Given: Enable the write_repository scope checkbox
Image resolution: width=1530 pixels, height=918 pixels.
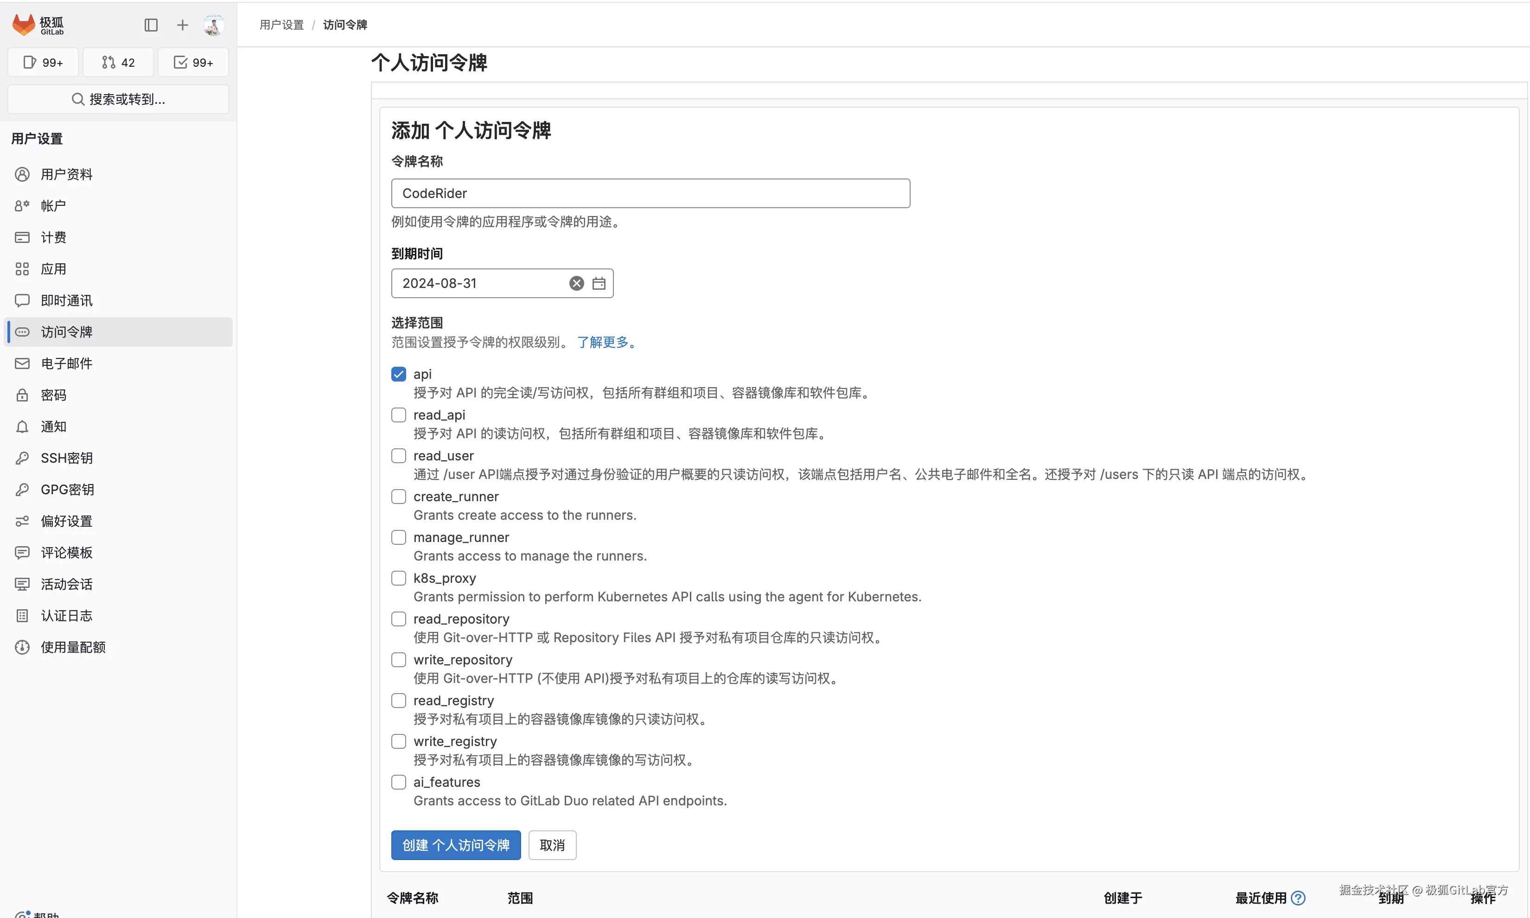Looking at the screenshot, I should coord(398,660).
